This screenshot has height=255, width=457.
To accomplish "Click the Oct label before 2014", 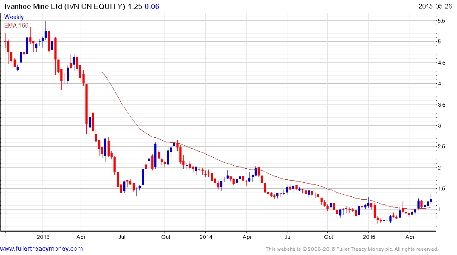I will [165, 237].
